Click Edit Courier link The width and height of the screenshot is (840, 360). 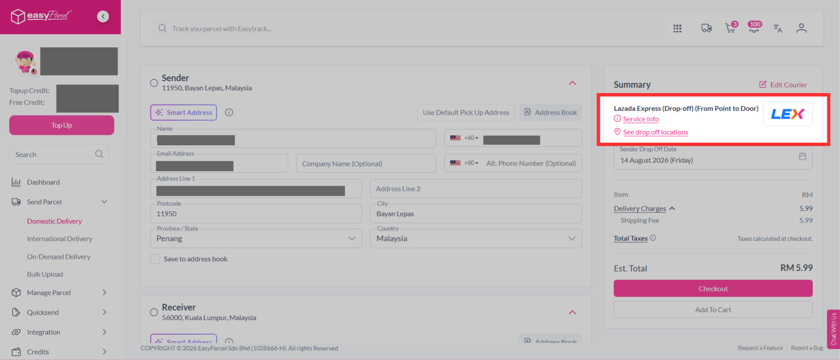point(783,85)
